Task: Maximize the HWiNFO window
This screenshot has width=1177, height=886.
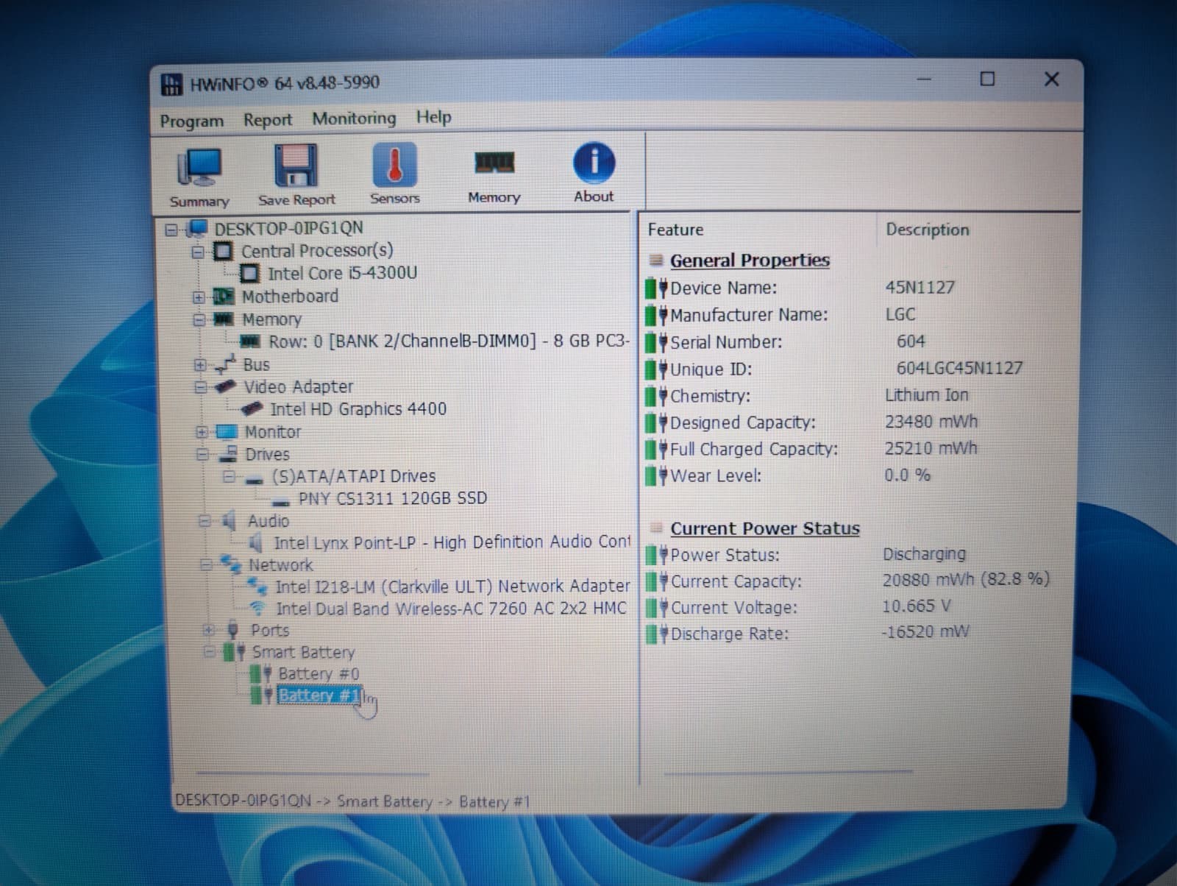Action: pyautogui.click(x=987, y=79)
